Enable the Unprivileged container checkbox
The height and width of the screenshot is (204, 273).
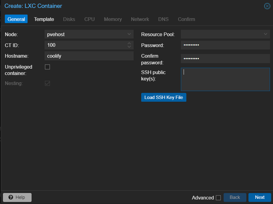pos(47,67)
